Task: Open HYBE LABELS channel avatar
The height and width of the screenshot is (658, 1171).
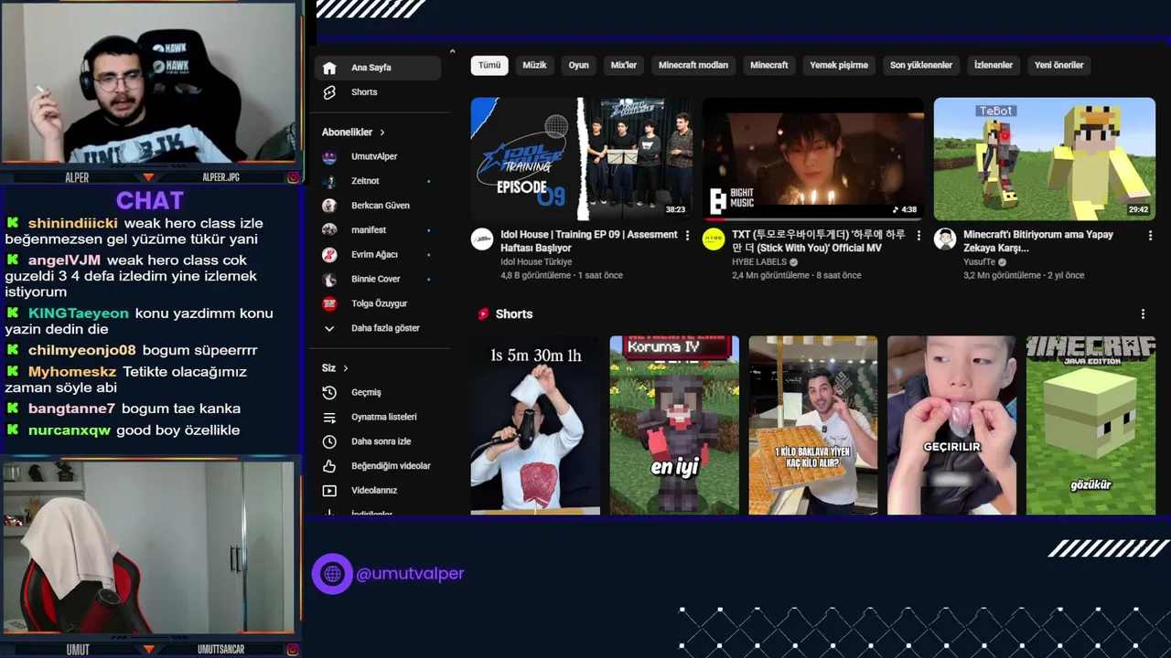Action: [x=714, y=239]
